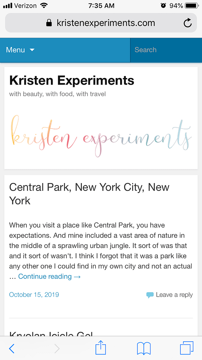Open the bookmarks book icon

tap(144, 348)
